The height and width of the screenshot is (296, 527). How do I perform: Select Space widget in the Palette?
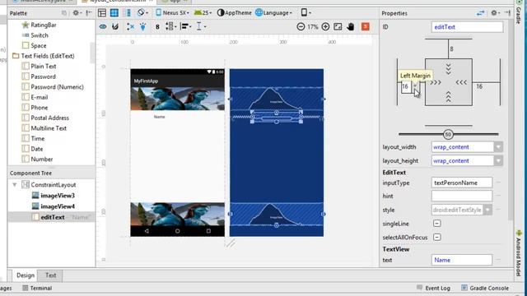(39, 46)
